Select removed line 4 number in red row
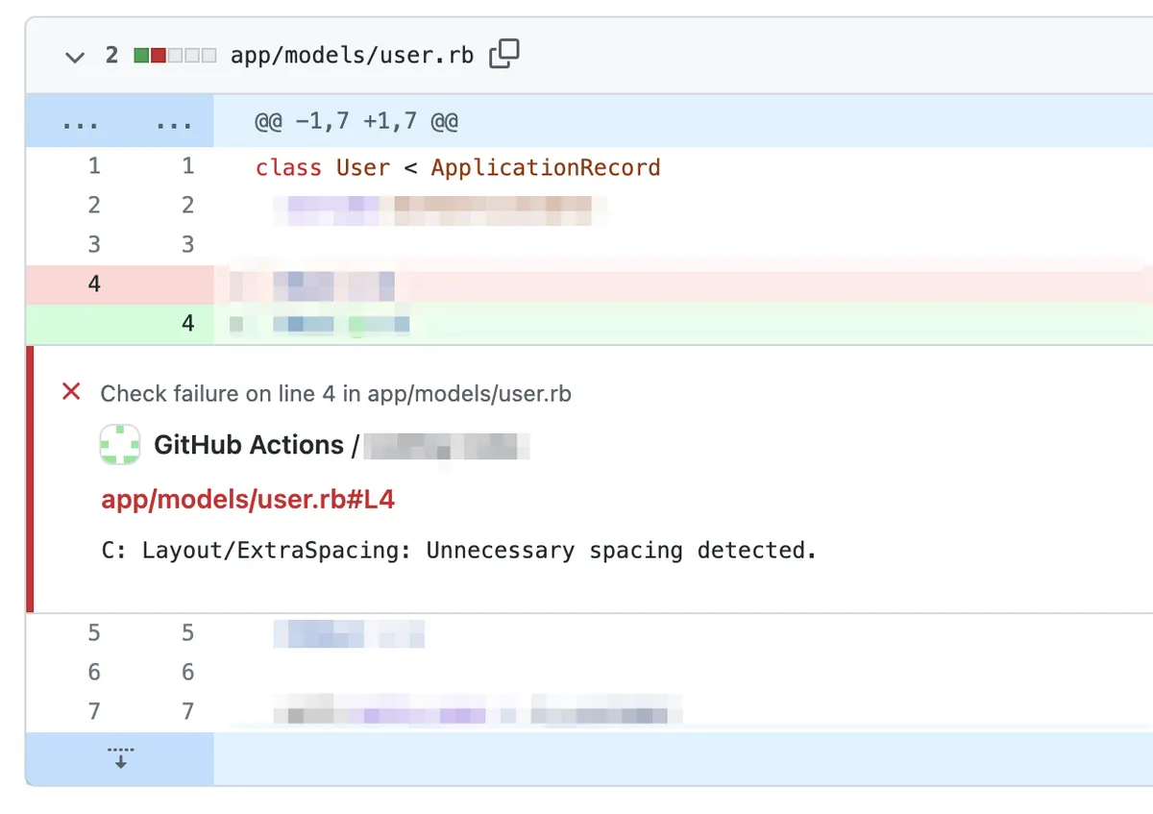Screen dimensions: 1153x814 coord(94,284)
